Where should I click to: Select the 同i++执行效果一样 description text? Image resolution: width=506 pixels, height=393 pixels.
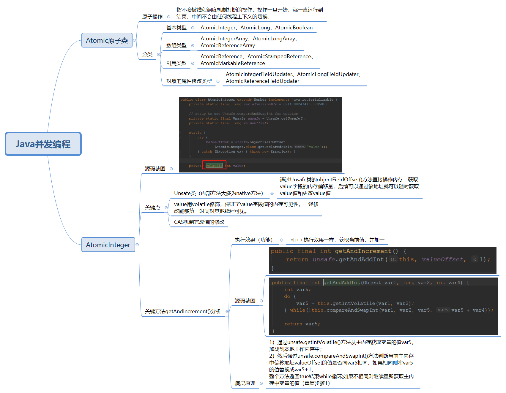pyautogui.click(x=337, y=240)
